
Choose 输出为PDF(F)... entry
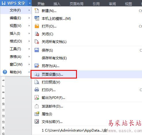click(x=87, y=97)
